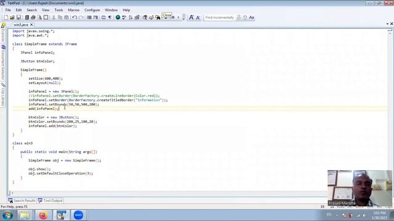Viewport: 394px width, 221px height.
Task: Find next occurrence with down arrow
Action: (x=239, y=18)
